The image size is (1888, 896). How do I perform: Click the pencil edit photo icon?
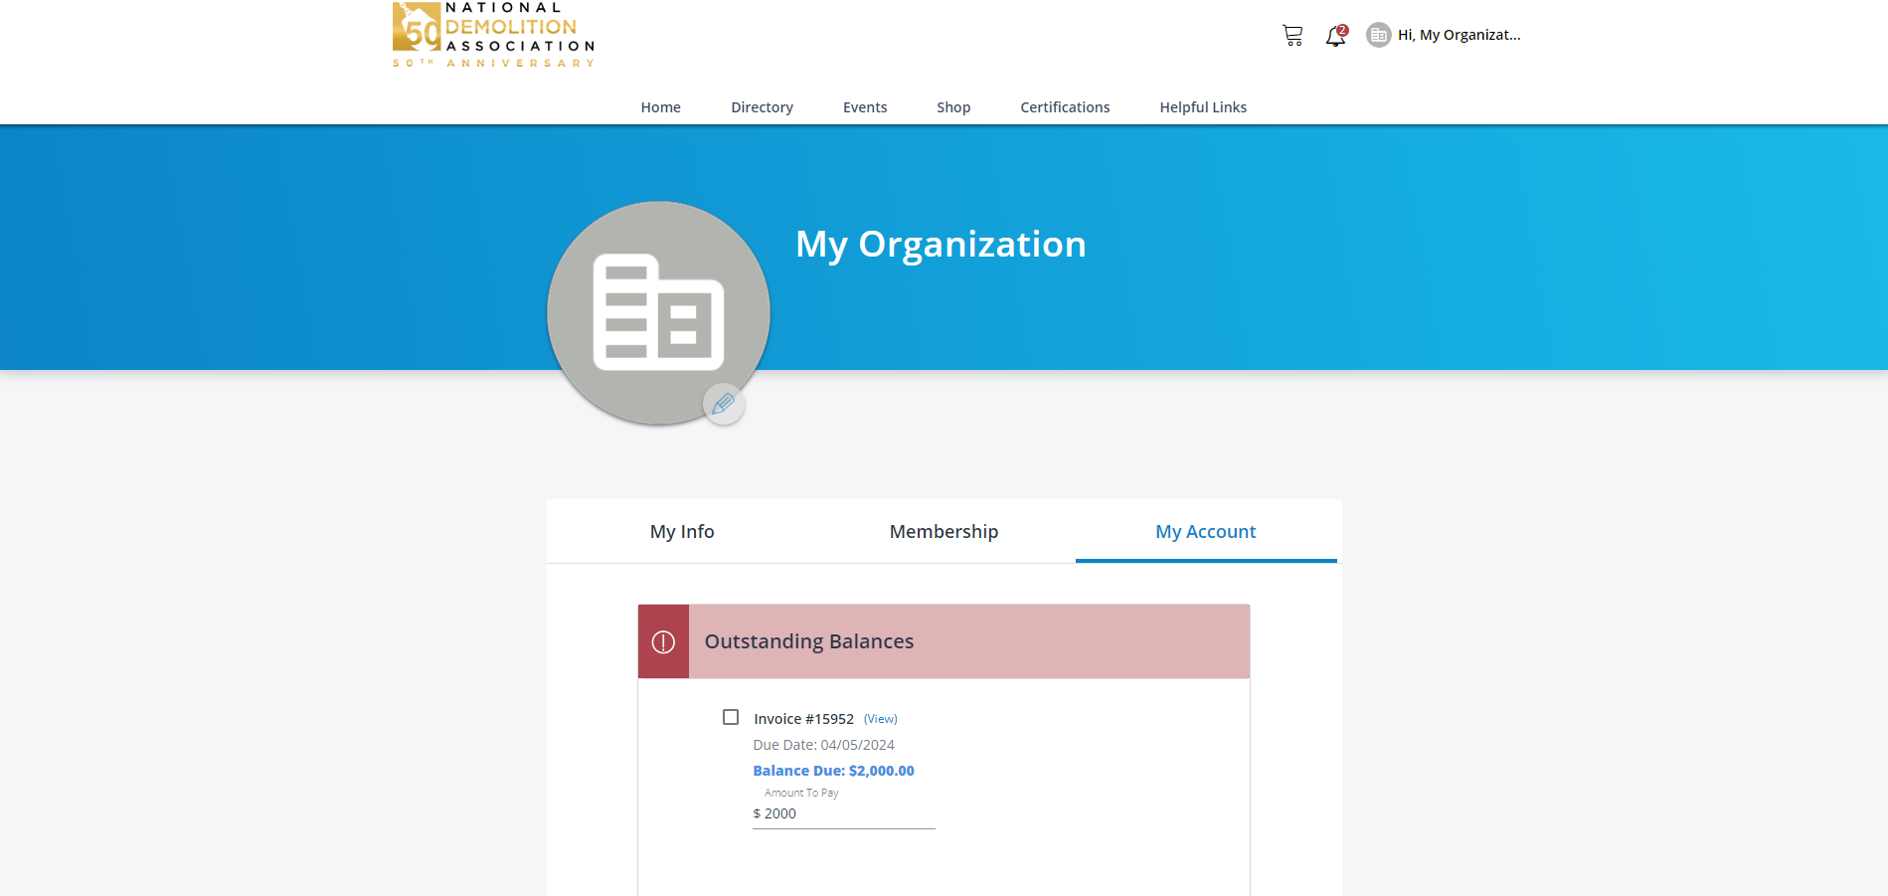[x=724, y=404]
